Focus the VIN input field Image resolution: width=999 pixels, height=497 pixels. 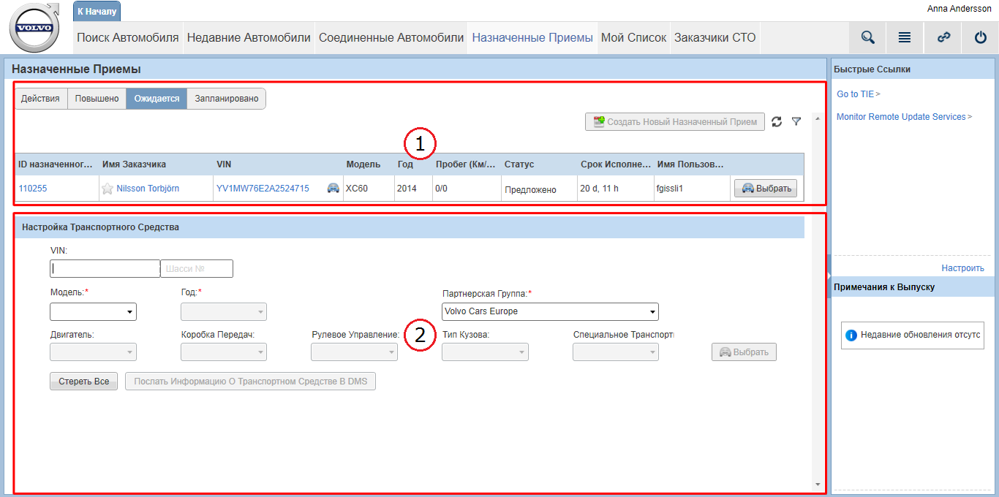[x=105, y=268]
